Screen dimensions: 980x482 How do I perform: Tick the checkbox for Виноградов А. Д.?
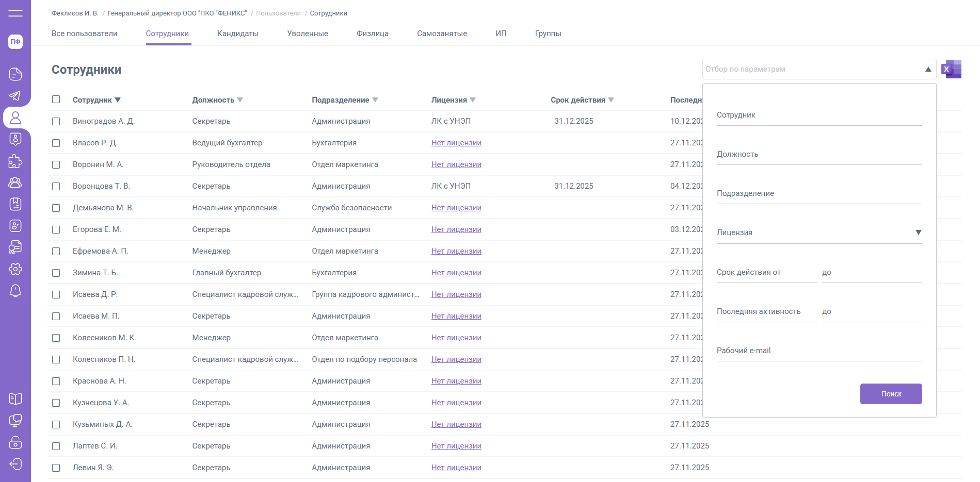pyautogui.click(x=56, y=121)
